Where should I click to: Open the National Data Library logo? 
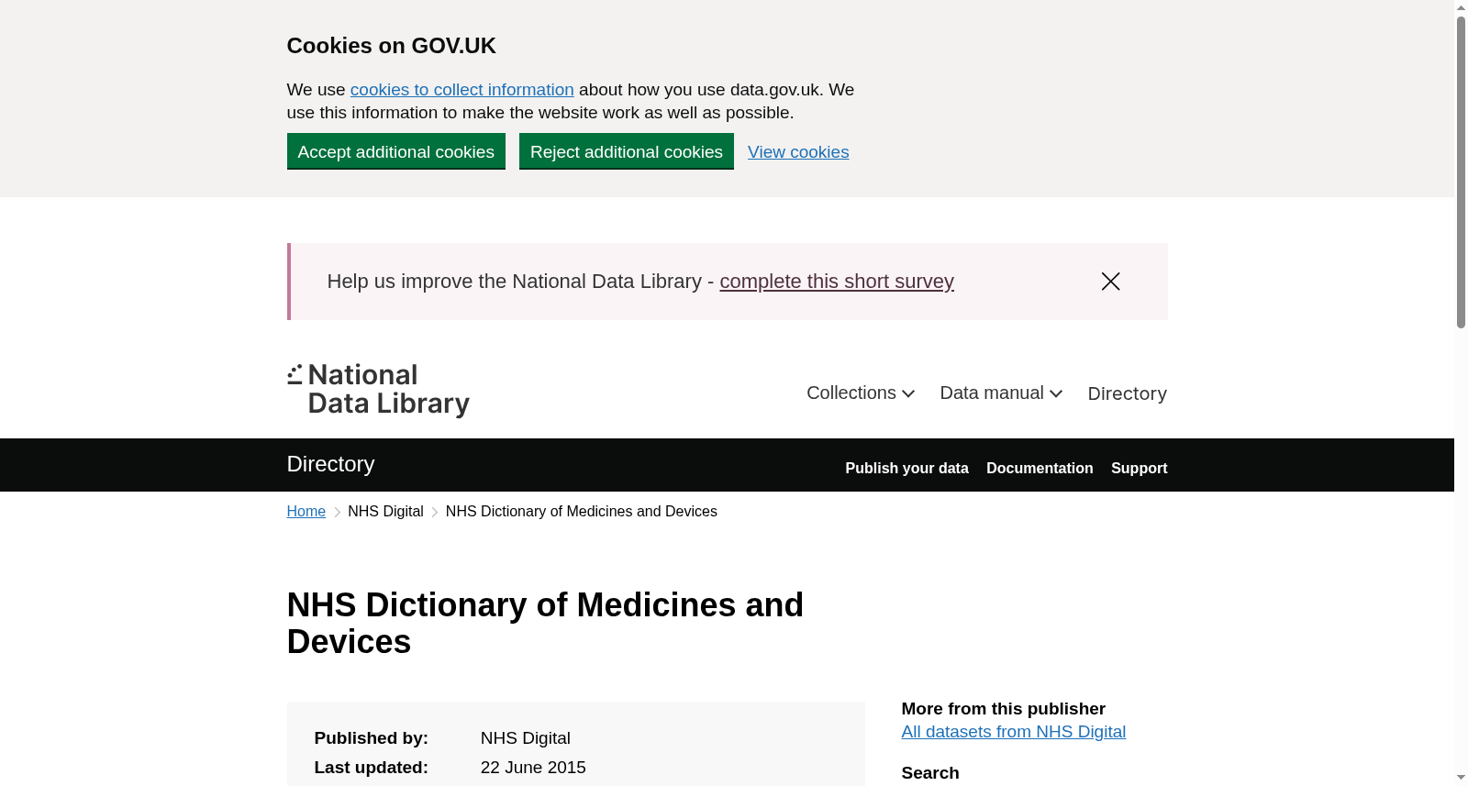tap(378, 390)
